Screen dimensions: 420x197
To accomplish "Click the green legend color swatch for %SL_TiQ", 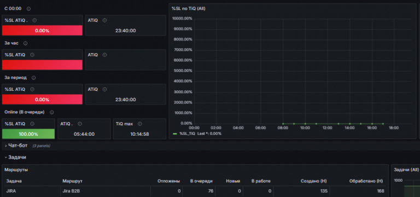I will click(x=175, y=134).
